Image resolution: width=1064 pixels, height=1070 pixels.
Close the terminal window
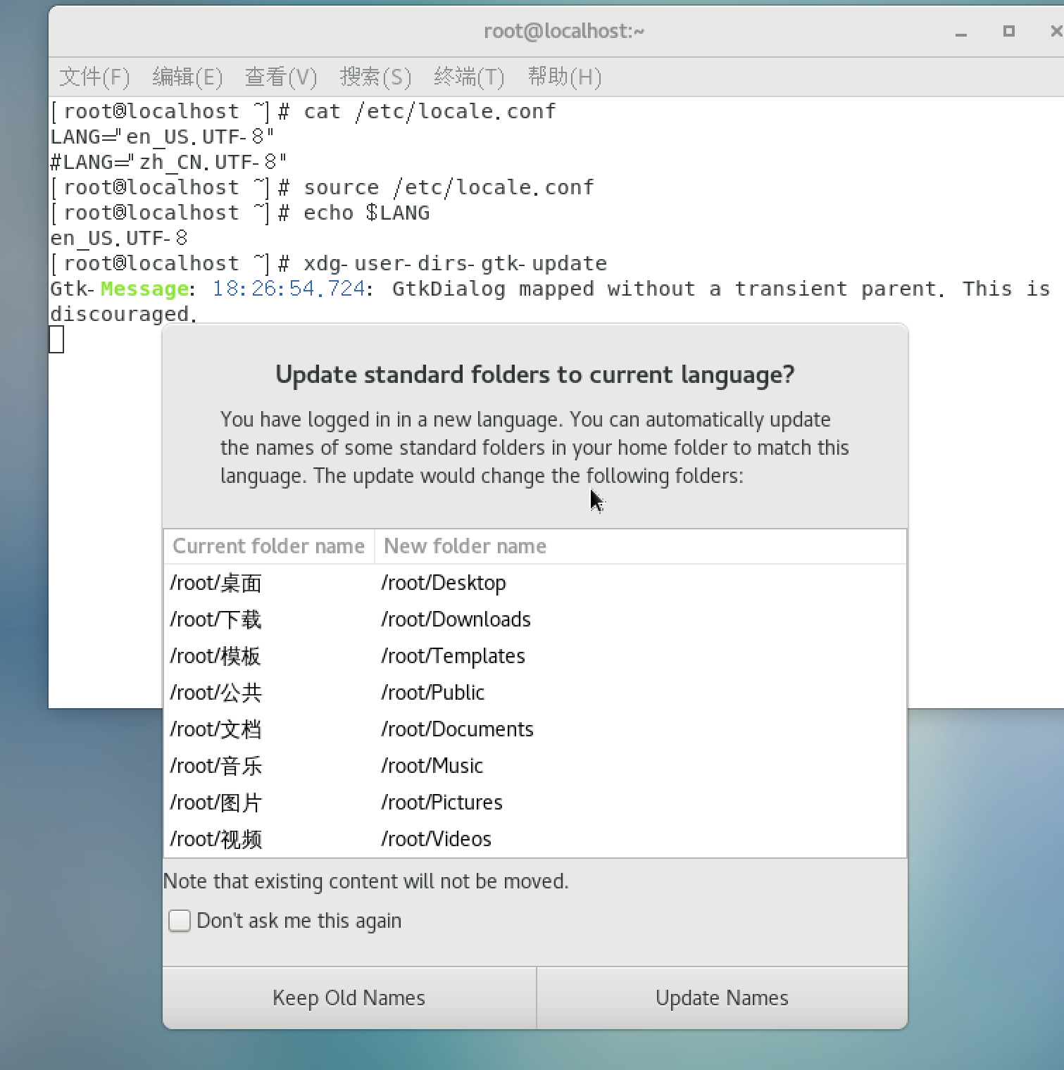1056,31
